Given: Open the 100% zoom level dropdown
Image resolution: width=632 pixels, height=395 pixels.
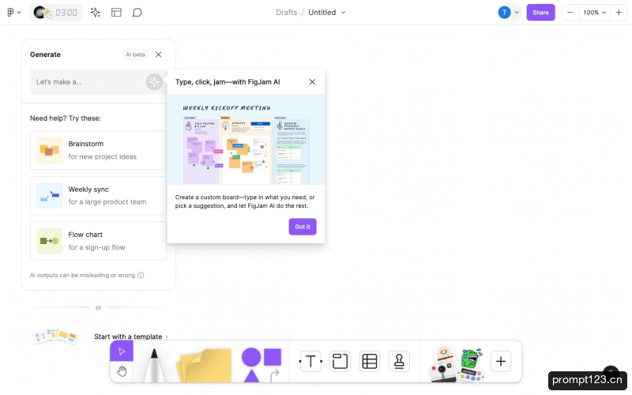Looking at the screenshot, I should coord(595,13).
